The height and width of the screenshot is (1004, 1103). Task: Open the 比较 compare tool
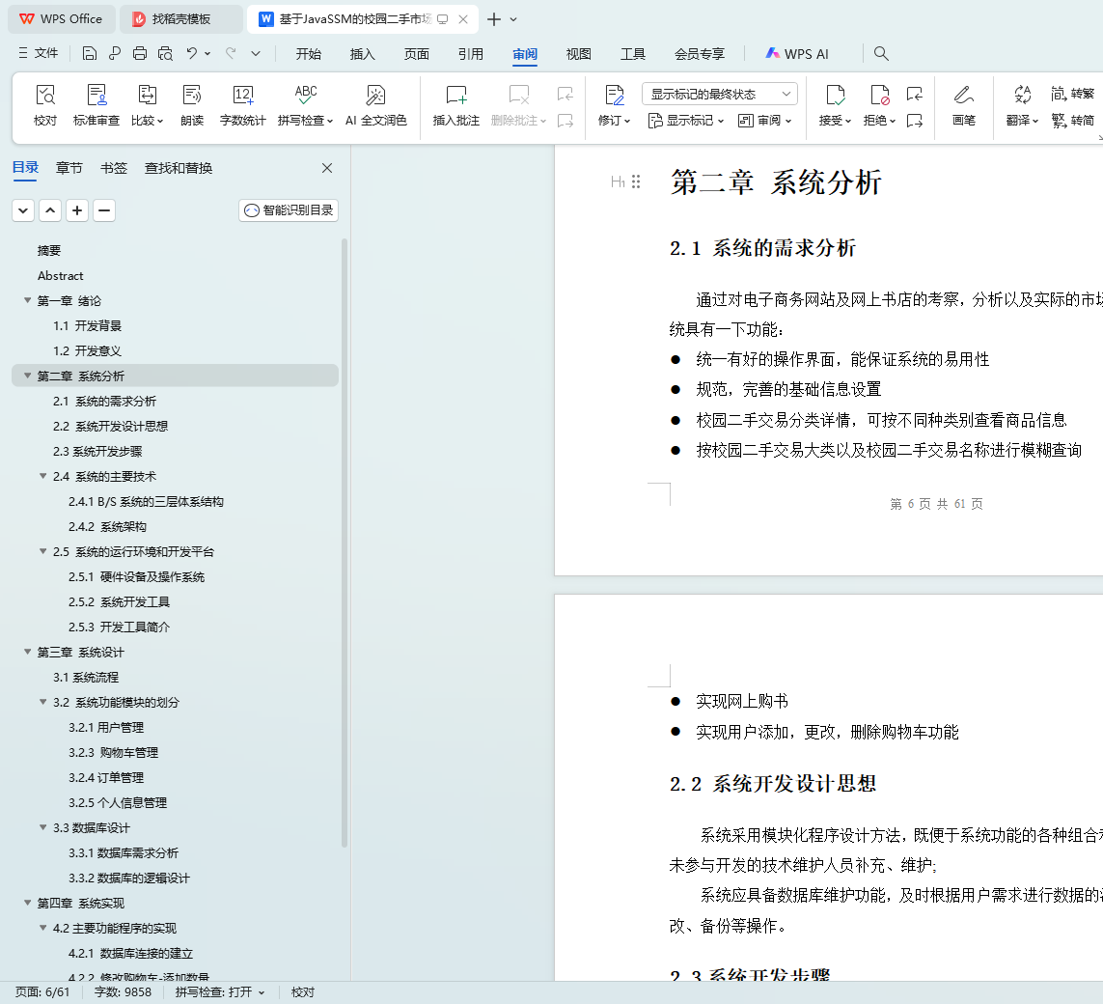coord(147,105)
